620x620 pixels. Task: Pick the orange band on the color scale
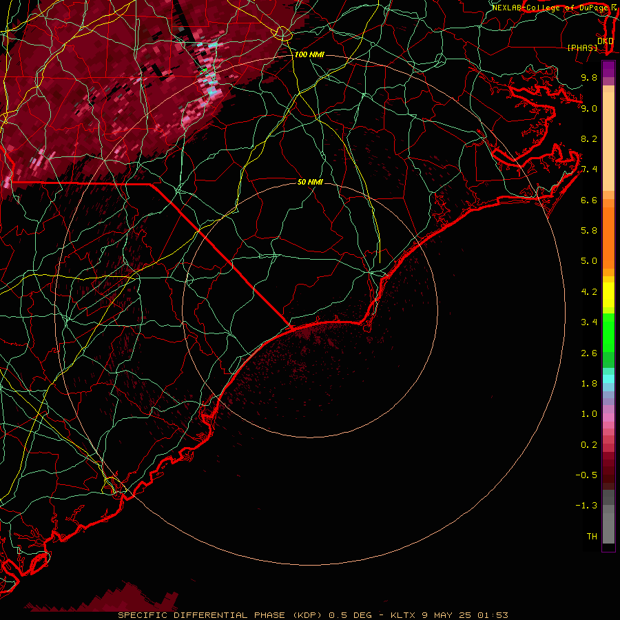click(608, 238)
